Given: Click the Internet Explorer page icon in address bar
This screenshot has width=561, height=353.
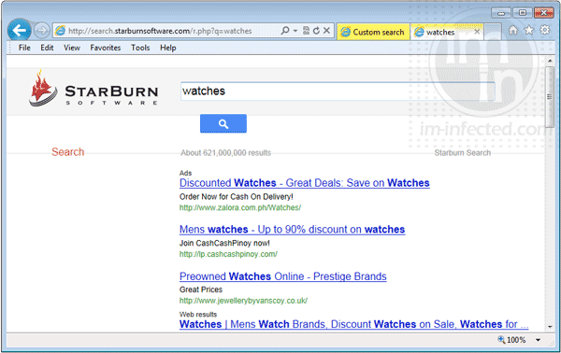Looking at the screenshot, I should (61, 31).
